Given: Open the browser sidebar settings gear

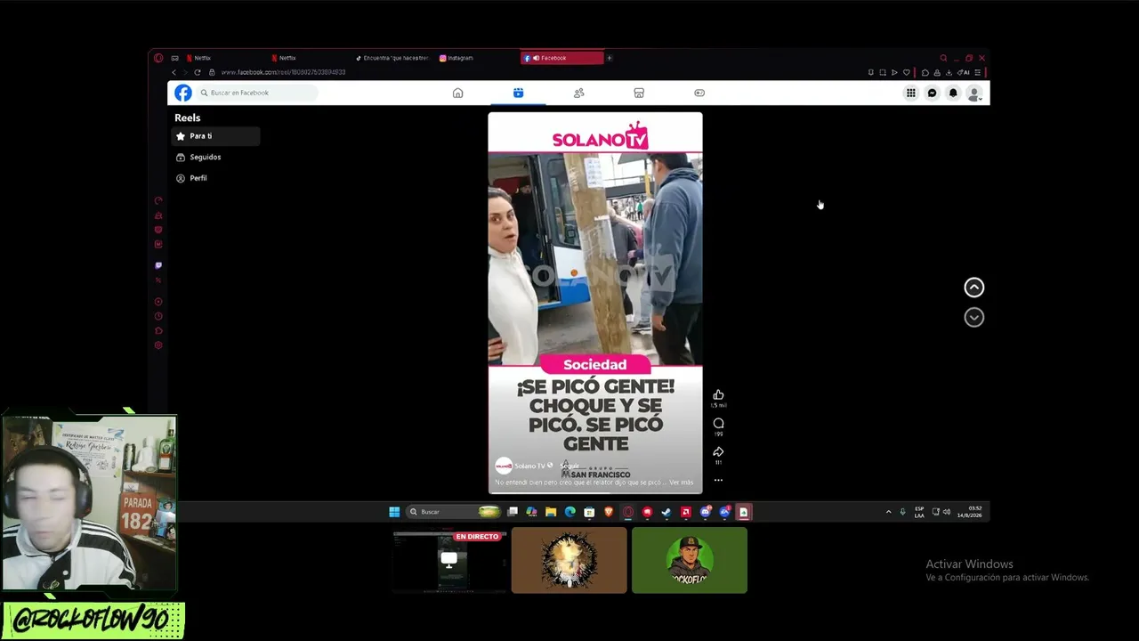Looking at the screenshot, I should 158,345.
